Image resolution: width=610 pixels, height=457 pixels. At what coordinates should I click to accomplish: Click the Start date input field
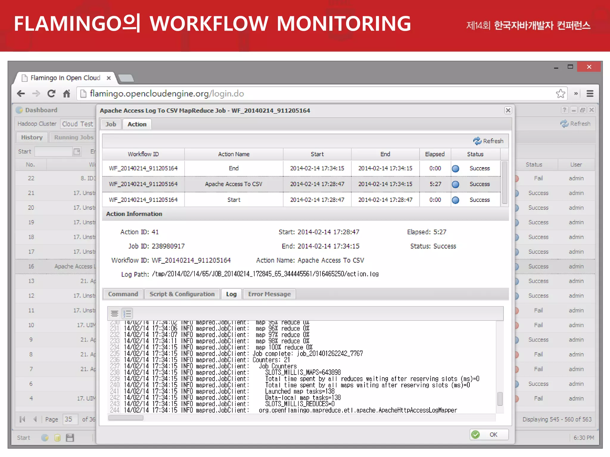click(54, 152)
